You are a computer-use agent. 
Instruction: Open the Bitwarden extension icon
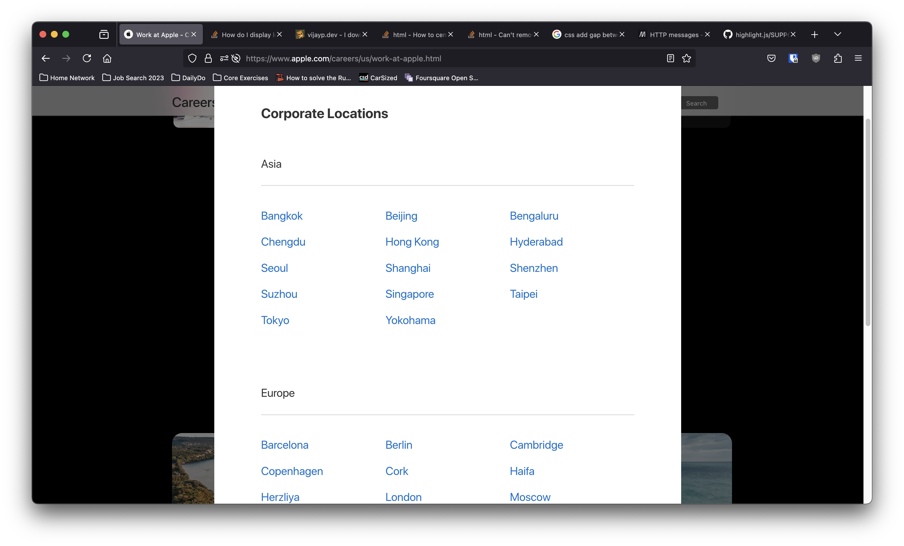pyautogui.click(x=793, y=58)
